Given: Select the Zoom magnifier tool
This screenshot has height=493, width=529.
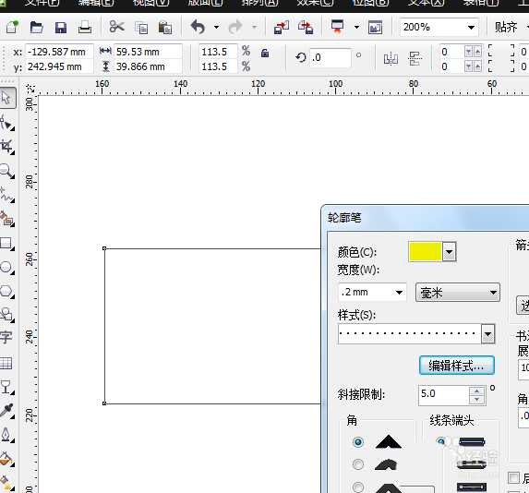Looking at the screenshot, I should tap(6, 171).
